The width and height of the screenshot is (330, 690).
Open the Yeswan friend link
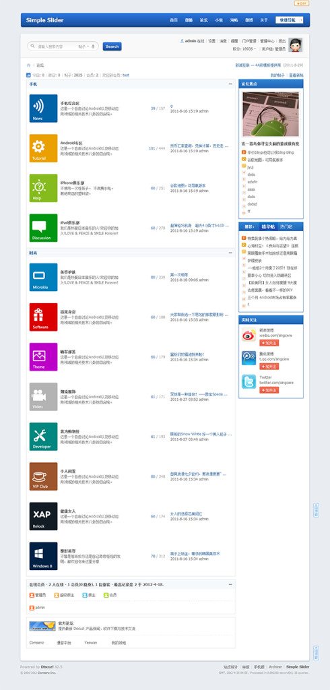(91, 642)
